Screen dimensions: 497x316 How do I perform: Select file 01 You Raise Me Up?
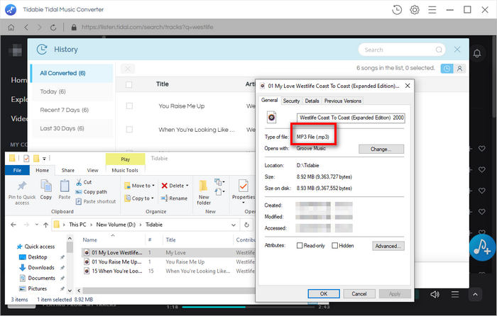pyautogui.click(x=116, y=262)
